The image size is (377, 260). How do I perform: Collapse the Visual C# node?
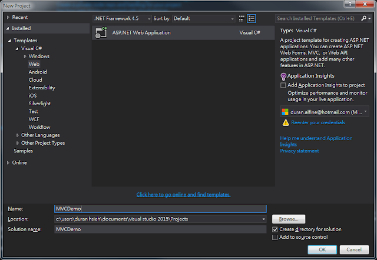pyautogui.click(x=17, y=48)
